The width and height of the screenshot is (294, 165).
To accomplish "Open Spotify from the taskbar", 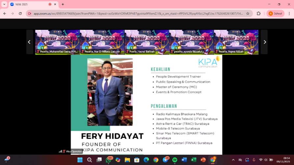I will click(x=174, y=160).
